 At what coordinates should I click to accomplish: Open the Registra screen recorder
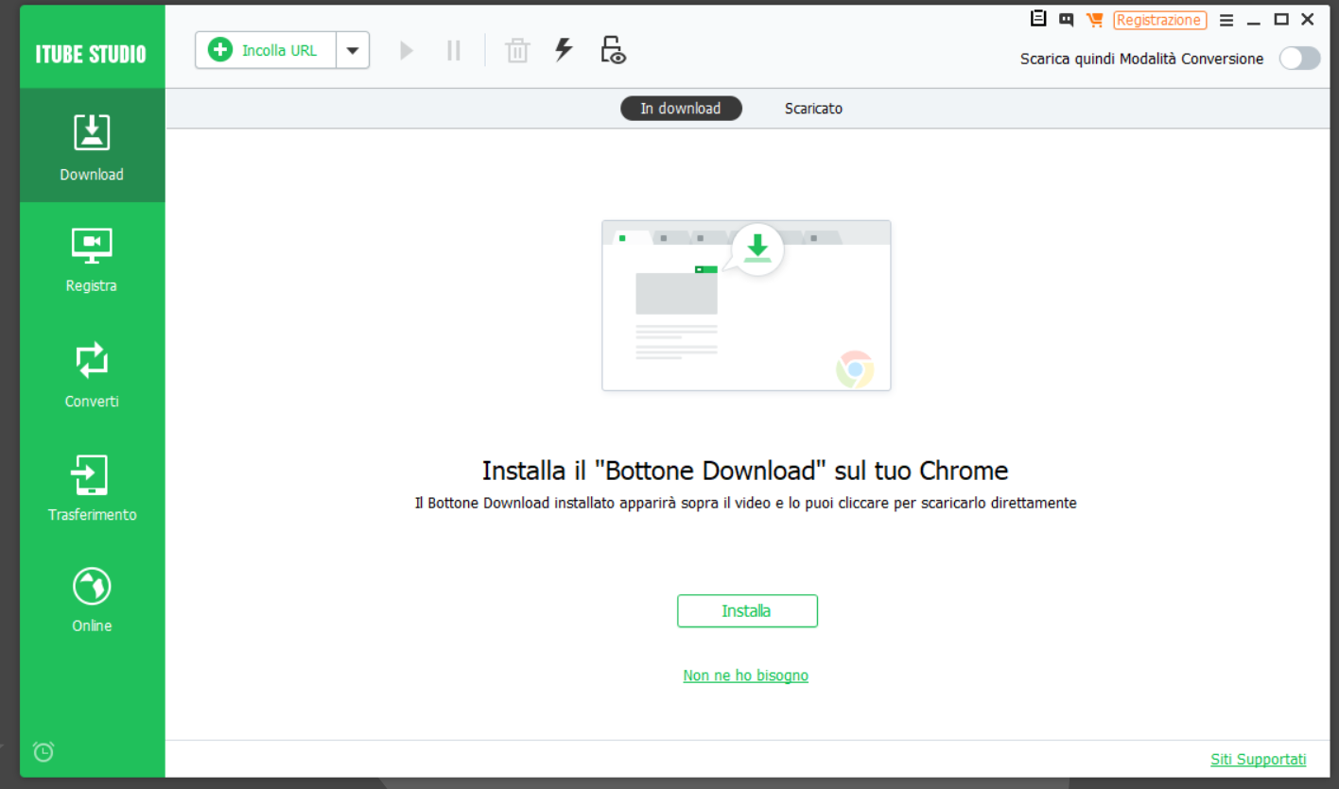click(92, 259)
